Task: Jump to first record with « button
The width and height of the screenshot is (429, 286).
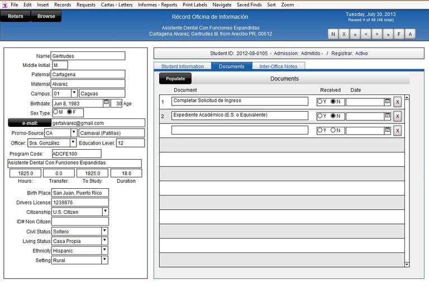Action: coord(355,34)
